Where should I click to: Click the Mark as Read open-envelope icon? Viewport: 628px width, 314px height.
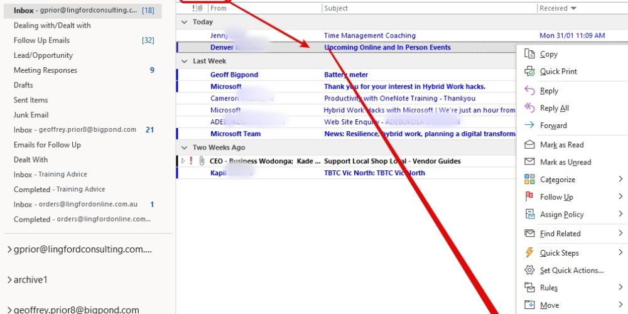click(529, 144)
